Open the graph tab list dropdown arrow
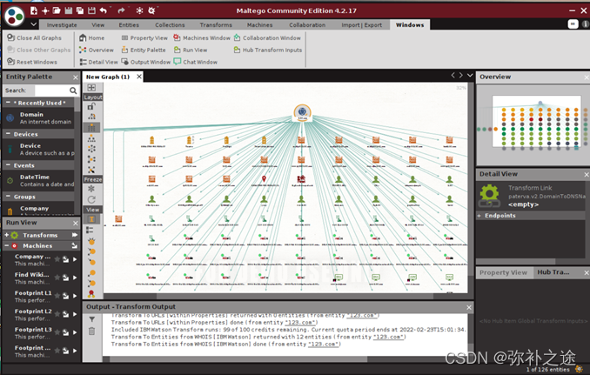590x375 pixels. (470, 75)
